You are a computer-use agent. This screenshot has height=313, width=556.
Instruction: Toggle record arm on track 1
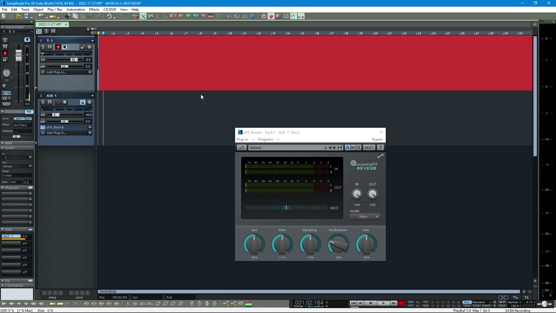pos(58,47)
